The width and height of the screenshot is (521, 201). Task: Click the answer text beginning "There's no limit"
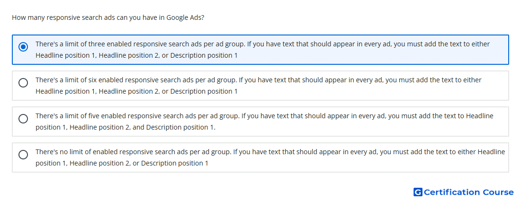[x=270, y=157]
